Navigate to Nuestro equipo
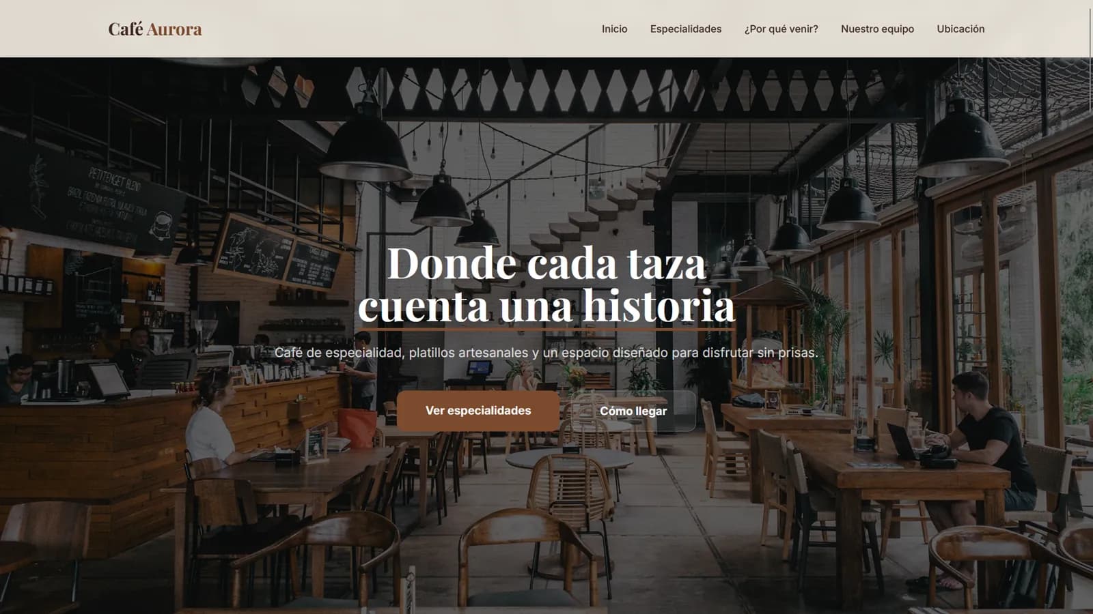Viewport: 1093px width, 614px height. click(x=878, y=29)
